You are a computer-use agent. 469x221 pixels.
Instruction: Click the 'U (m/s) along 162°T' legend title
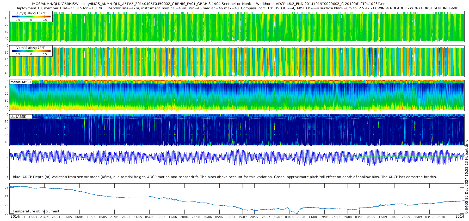(x=31, y=13)
